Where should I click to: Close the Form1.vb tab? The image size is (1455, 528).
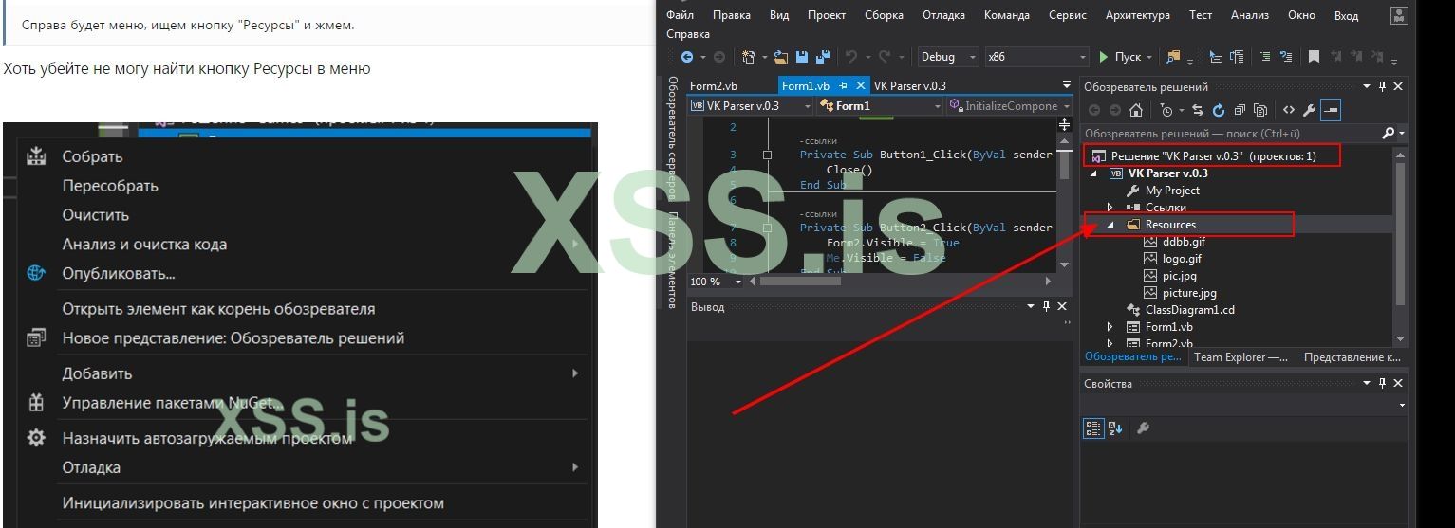860,86
